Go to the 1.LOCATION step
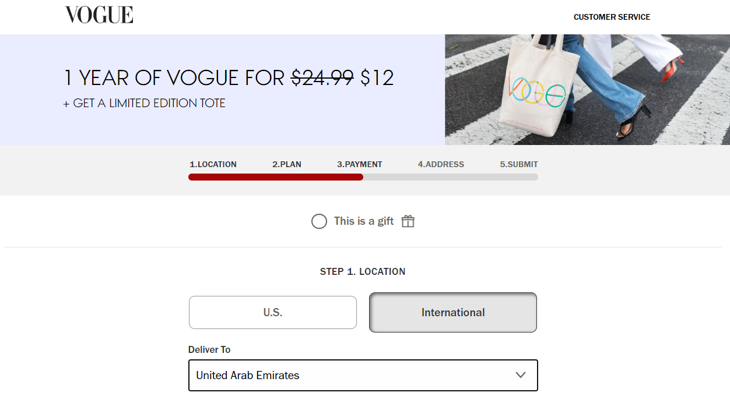 (x=213, y=164)
